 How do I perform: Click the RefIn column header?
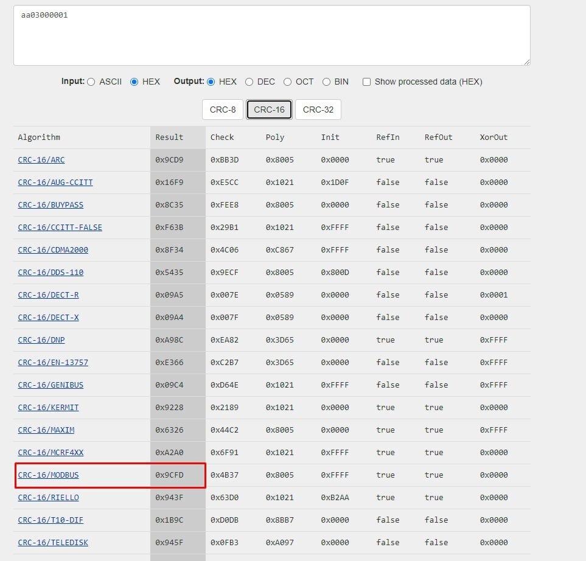pyautogui.click(x=388, y=137)
